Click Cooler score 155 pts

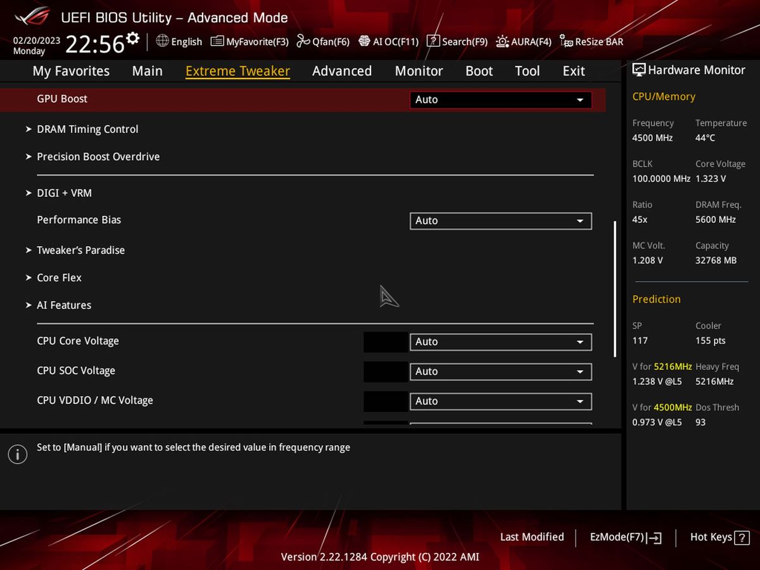pos(711,341)
